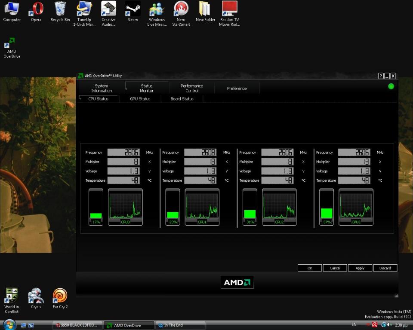
Task: Click the Cancel button
Action: (335, 268)
